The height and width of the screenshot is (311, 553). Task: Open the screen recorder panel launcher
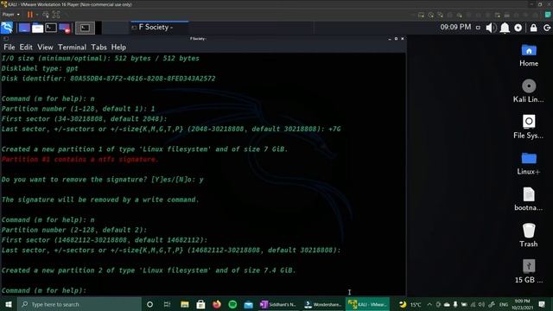point(65,28)
